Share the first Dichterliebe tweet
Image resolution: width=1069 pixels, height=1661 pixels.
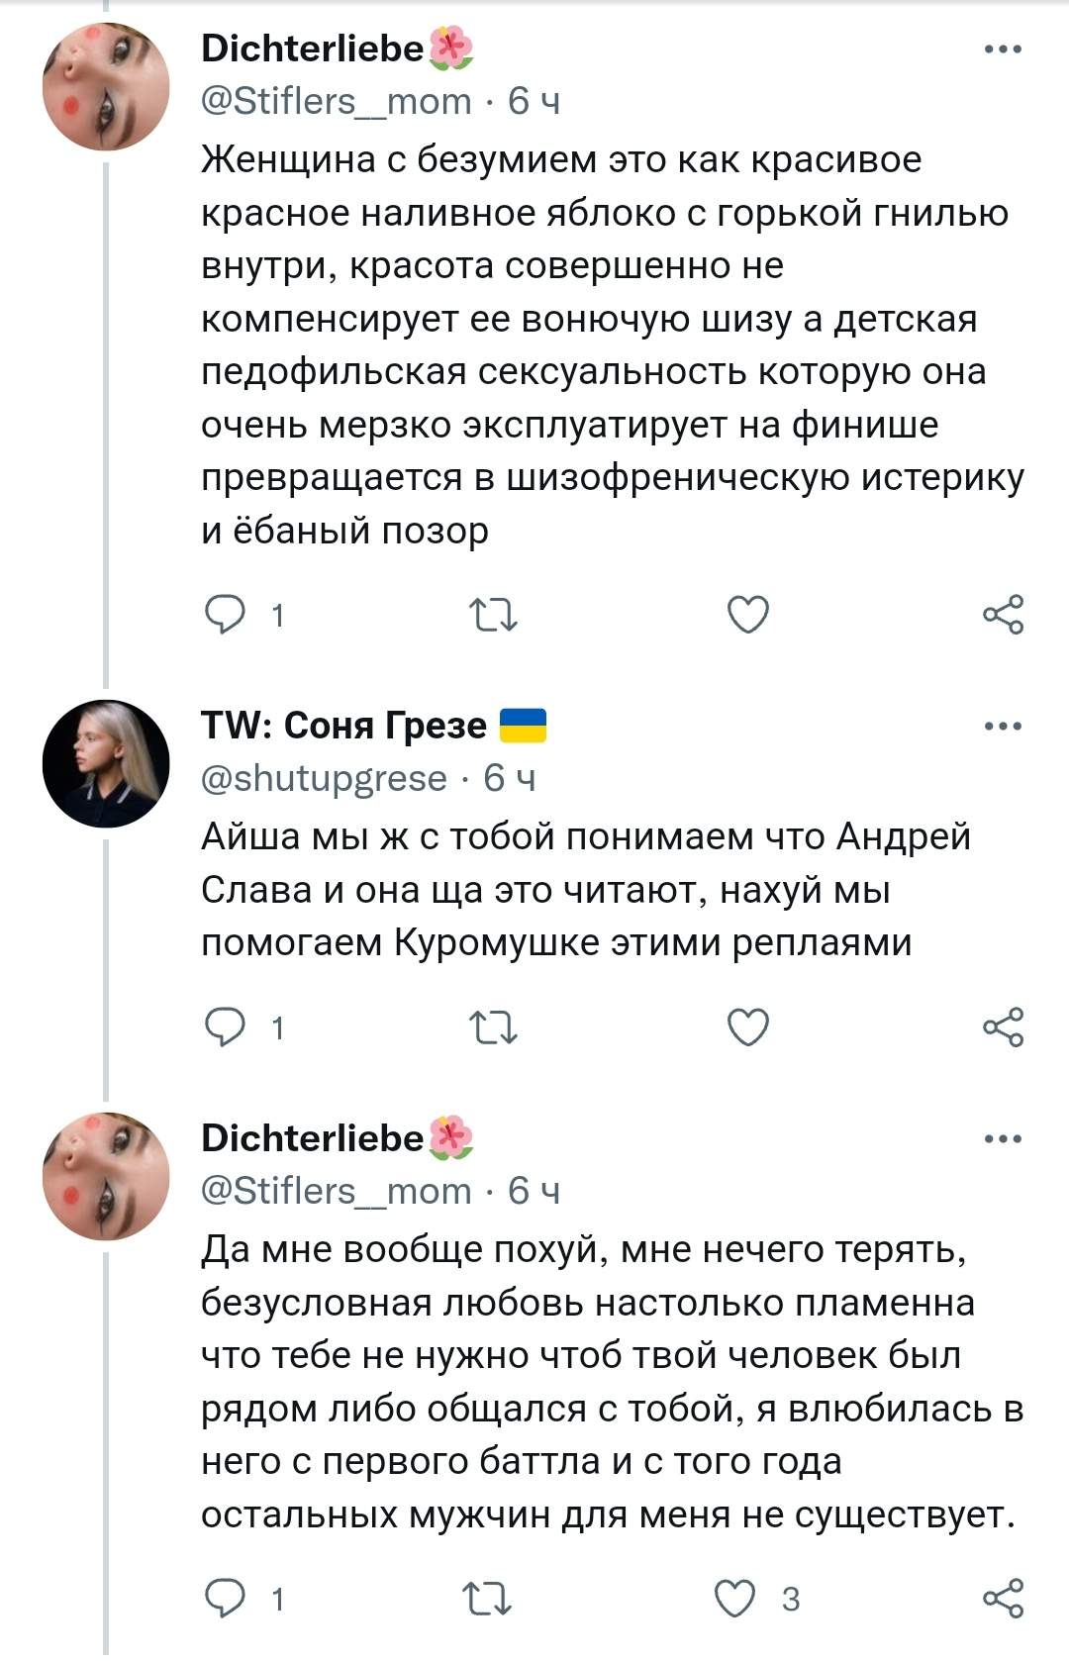click(x=1003, y=615)
